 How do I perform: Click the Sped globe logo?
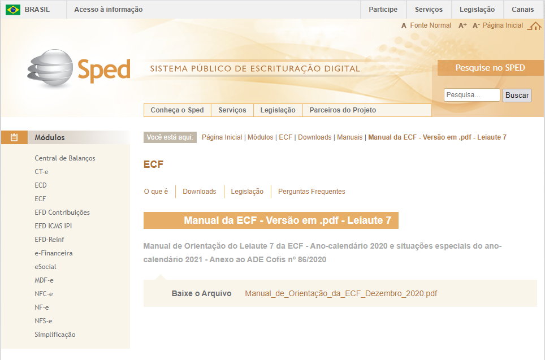coord(50,68)
